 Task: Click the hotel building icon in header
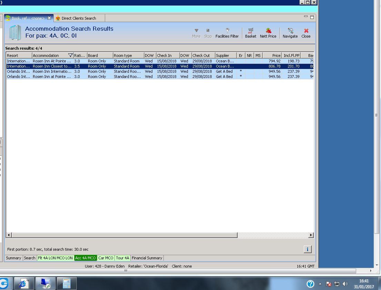click(15, 32)
